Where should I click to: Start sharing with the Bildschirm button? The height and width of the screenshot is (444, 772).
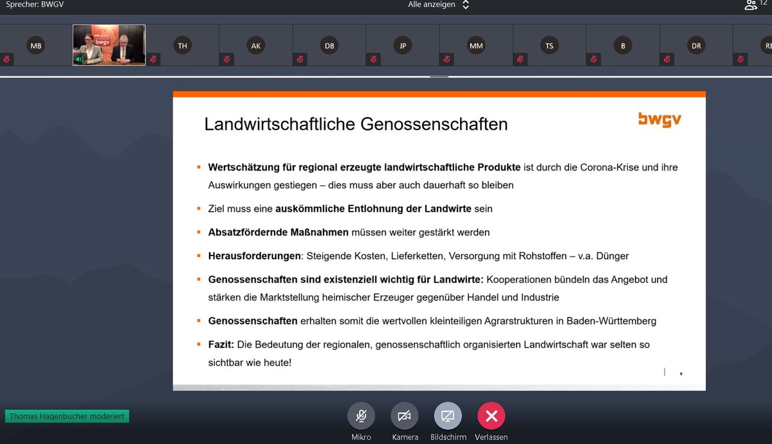point(448,416)
